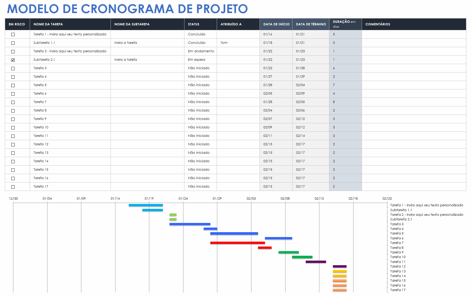The image size is (473, 297).
Task: Select the NOME DA TAREFA column header
Action: 70,24
